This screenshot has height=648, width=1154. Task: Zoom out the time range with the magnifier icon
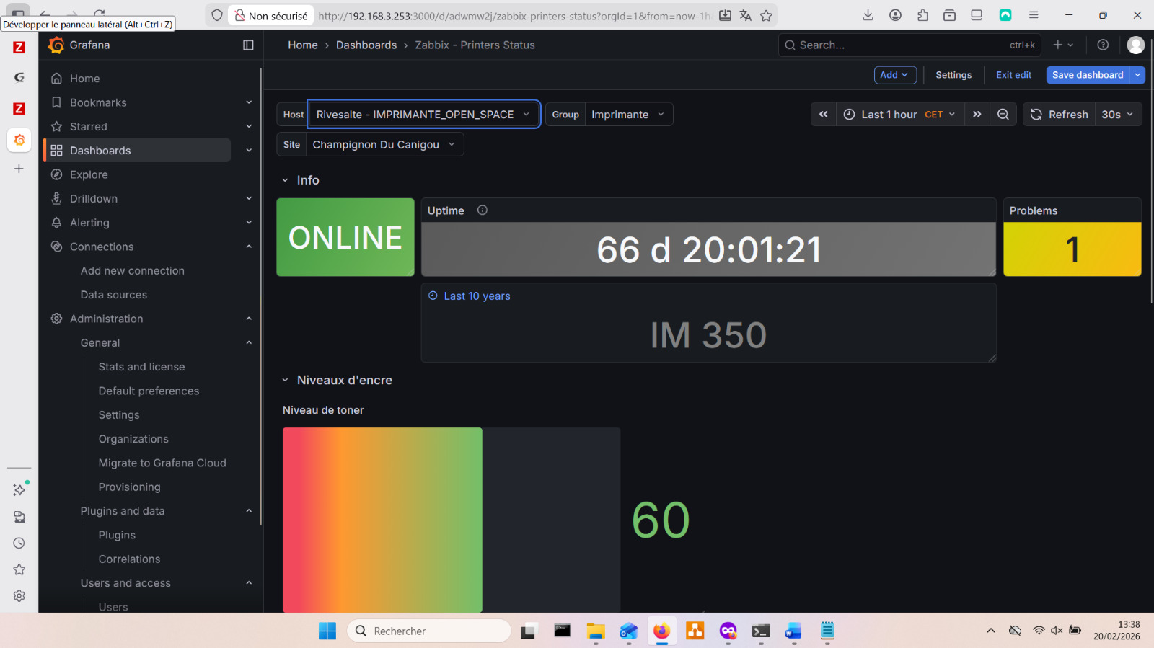pos(1003,115)
